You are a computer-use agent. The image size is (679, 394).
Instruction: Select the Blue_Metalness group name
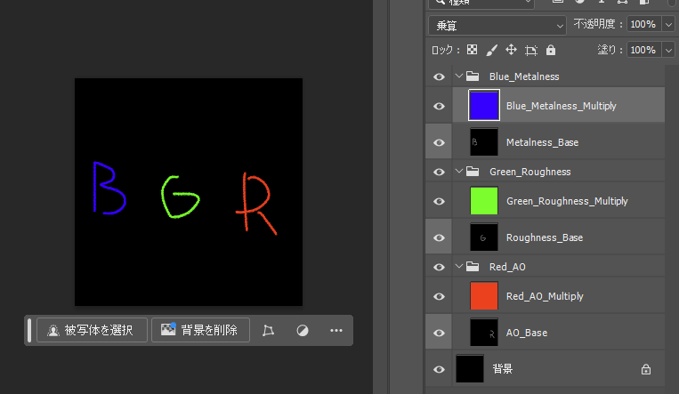pos(524,76)
